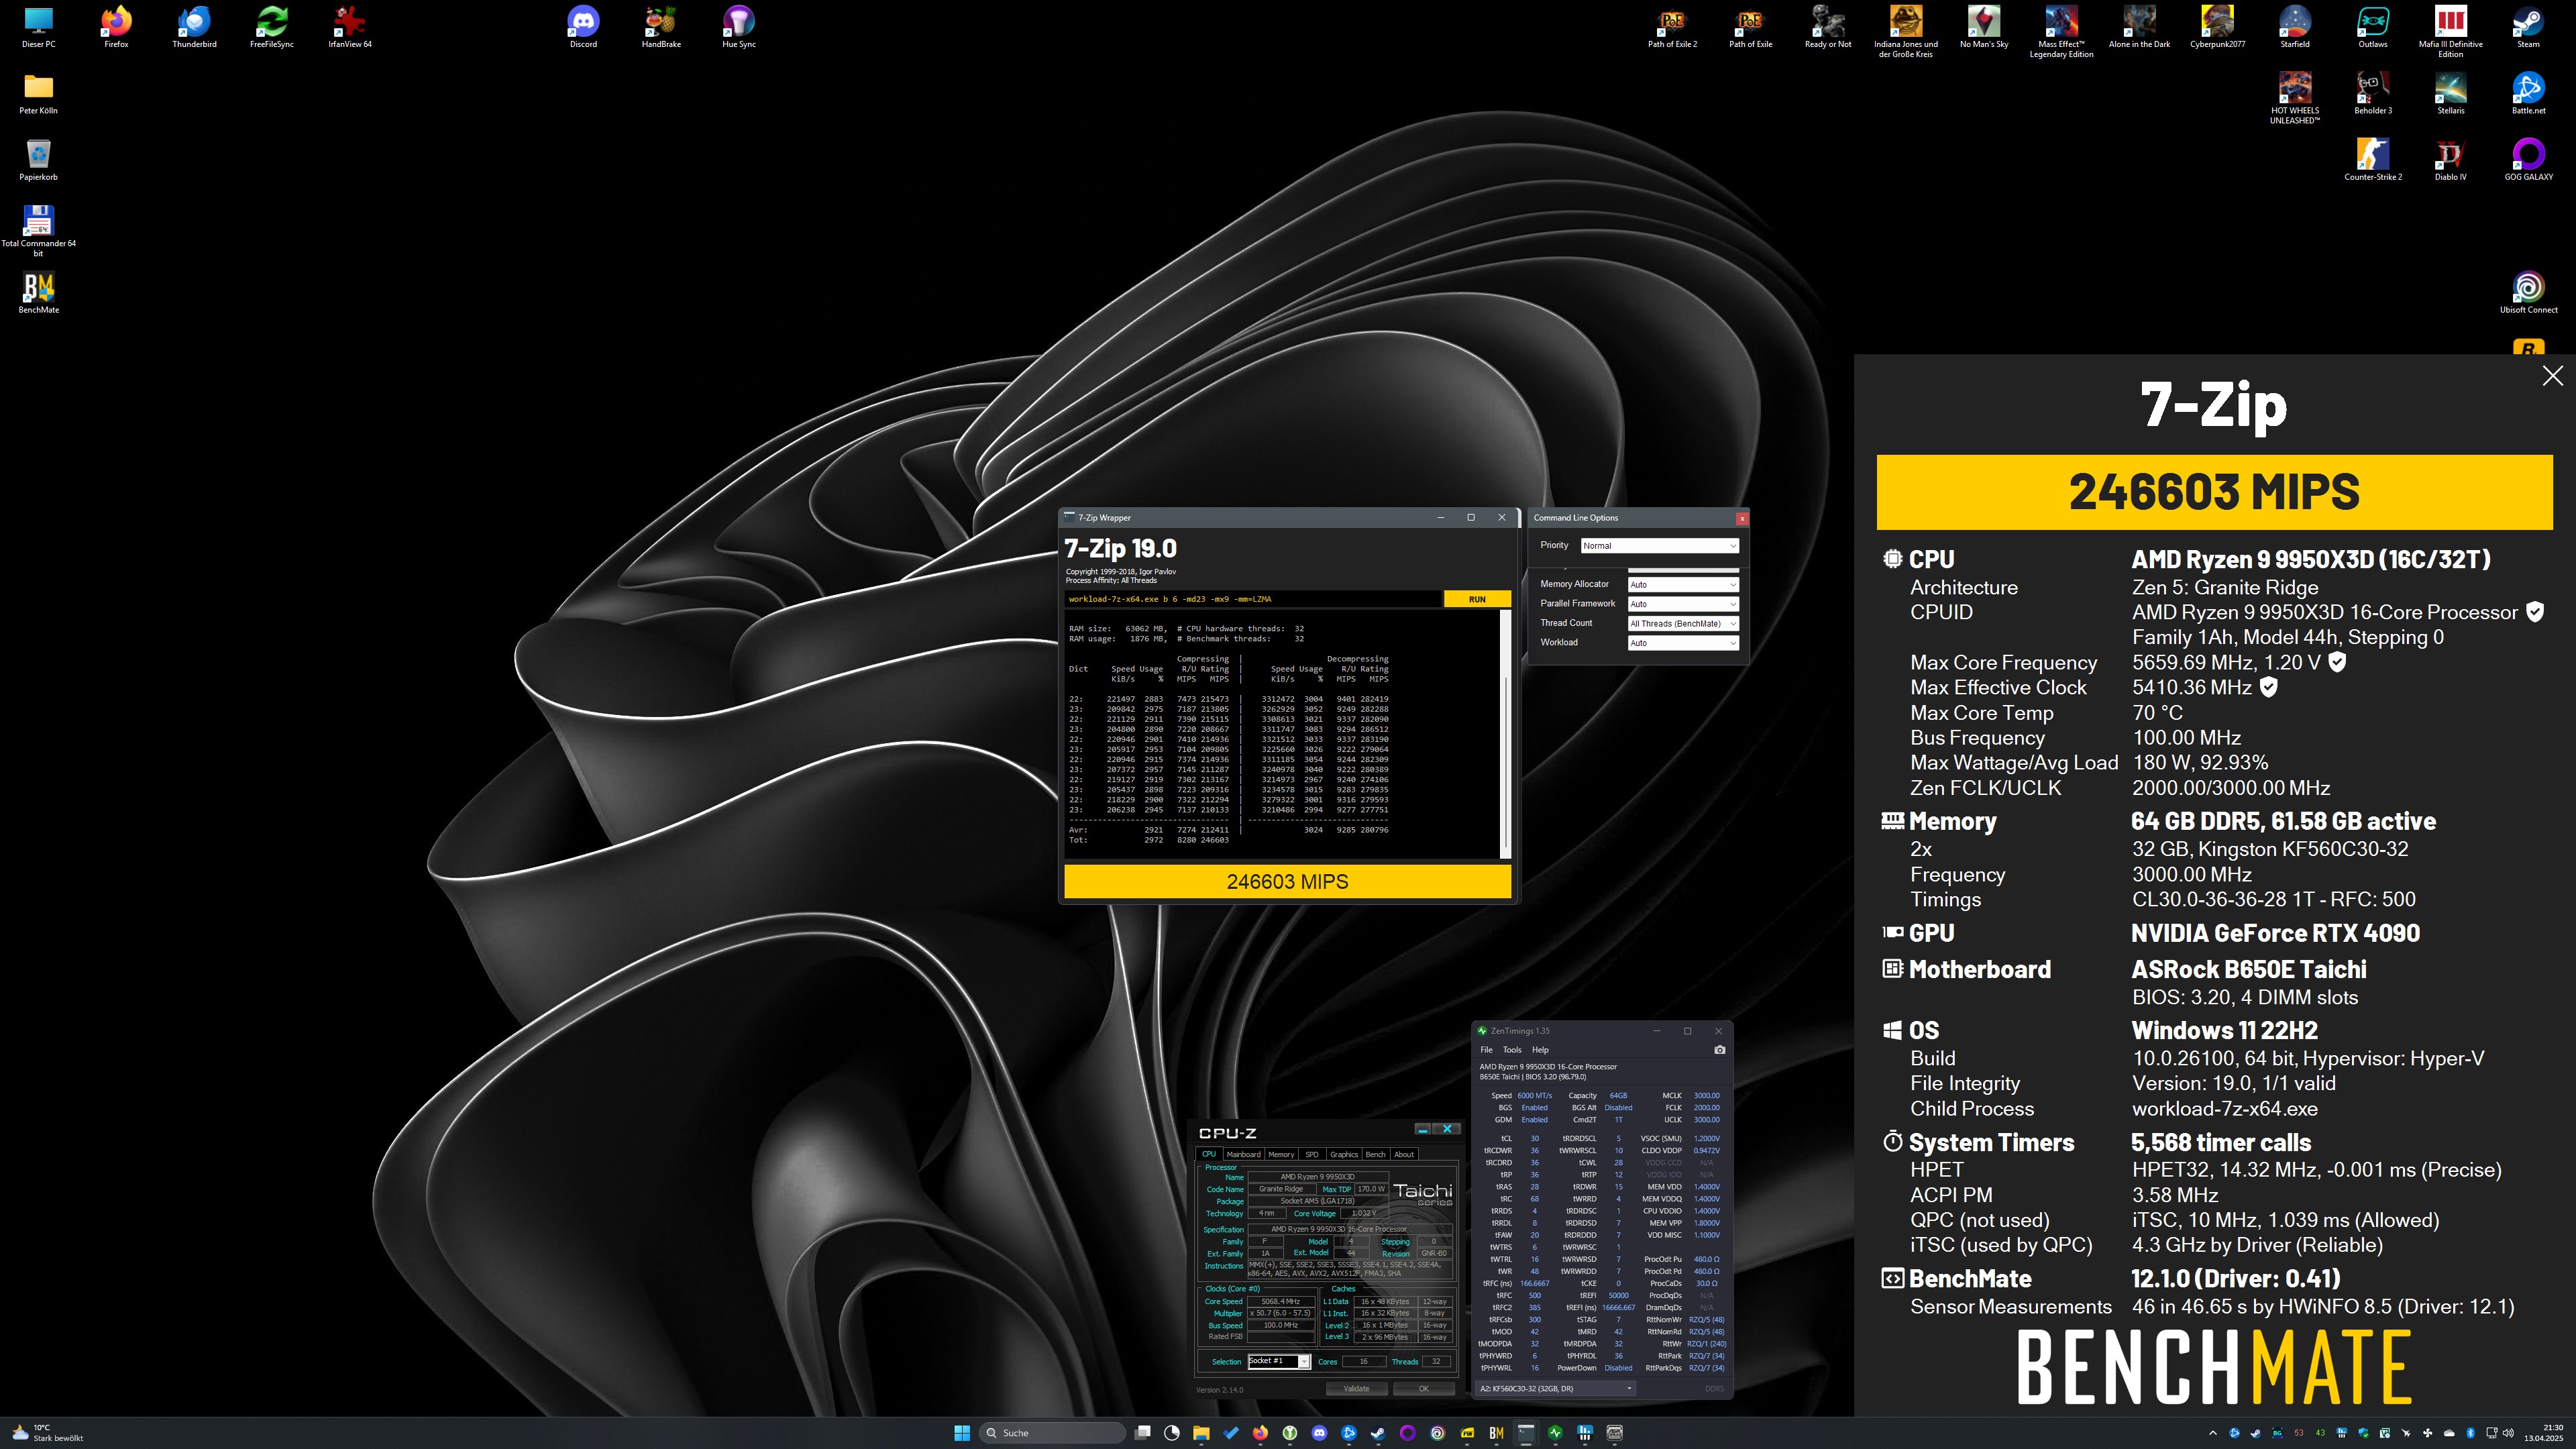Click the 7-Zip Wrapper output vertical scrollbar
The height and width of the screenshot is (1449, 2576).
(1506, 734)
